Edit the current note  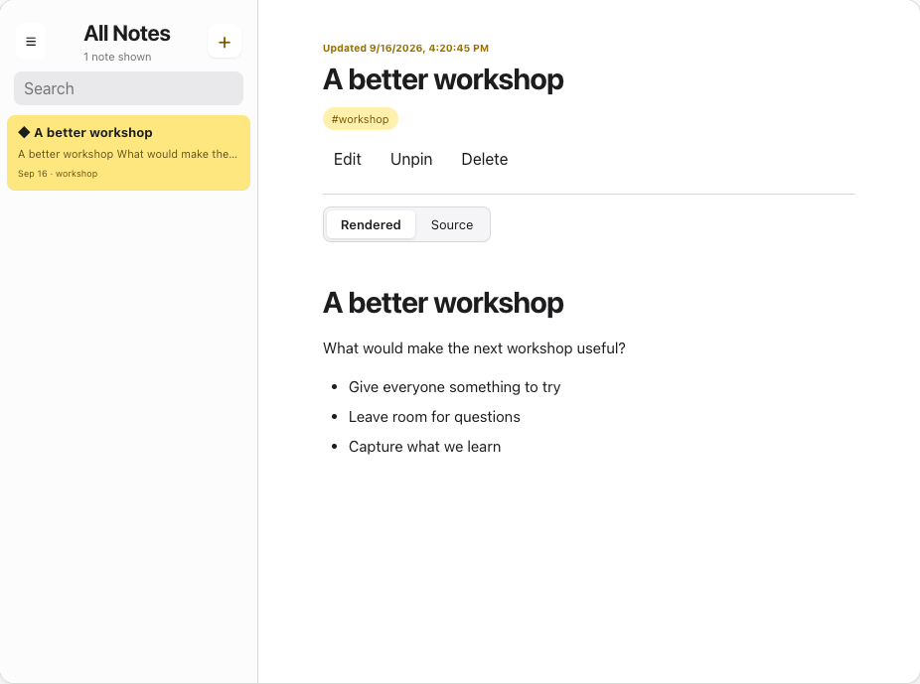pos(348,160)
